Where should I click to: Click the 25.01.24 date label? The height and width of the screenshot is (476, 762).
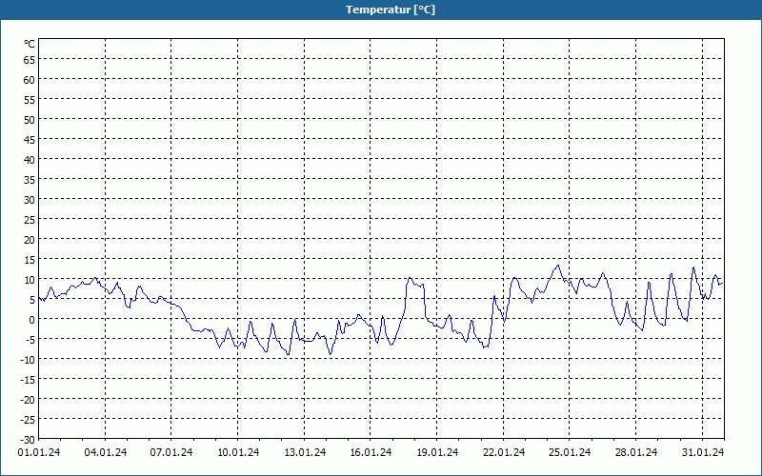570,452
